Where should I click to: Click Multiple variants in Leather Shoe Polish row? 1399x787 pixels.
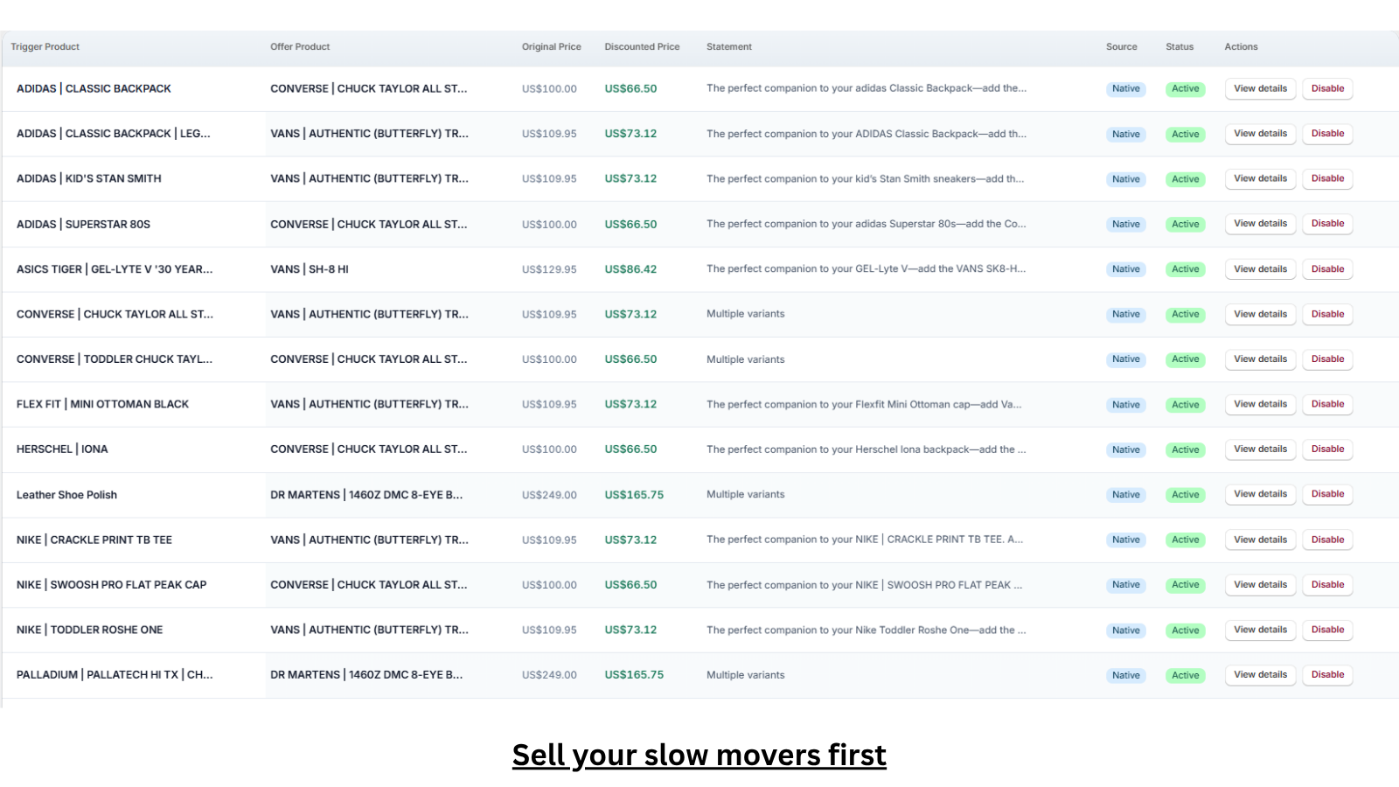746,494
